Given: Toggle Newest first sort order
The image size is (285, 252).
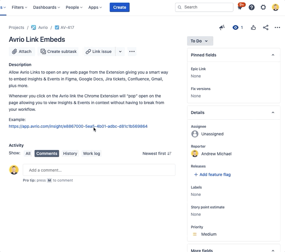Looking at the screenshot, I should pos(157,154).
